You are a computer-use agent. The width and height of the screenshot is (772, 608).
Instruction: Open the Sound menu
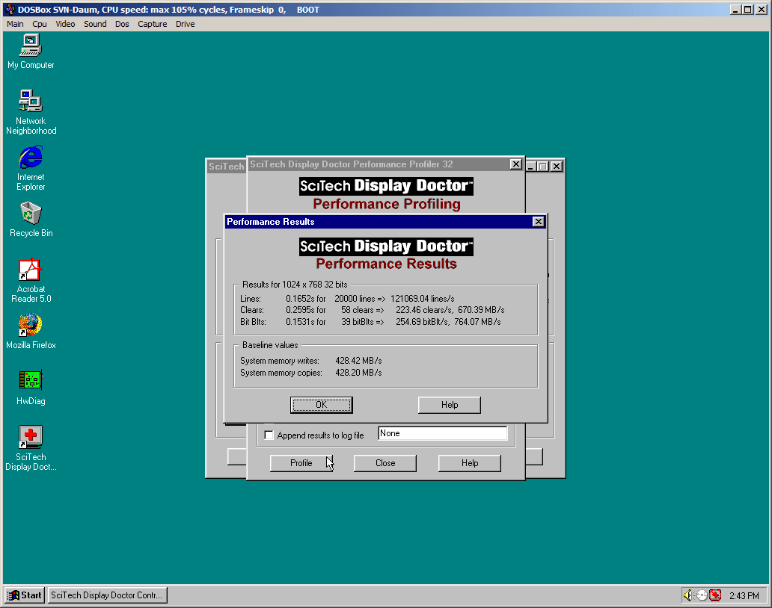pos(95,24)
